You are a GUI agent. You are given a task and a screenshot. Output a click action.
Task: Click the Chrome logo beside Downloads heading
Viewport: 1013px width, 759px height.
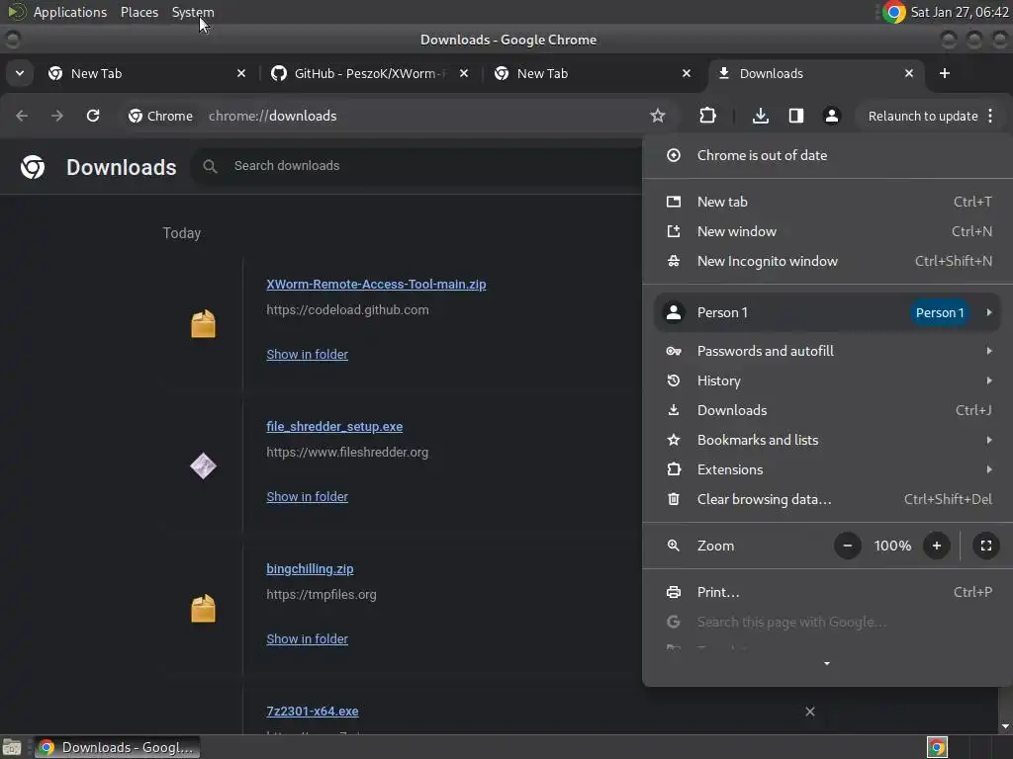tap(33, 167)
